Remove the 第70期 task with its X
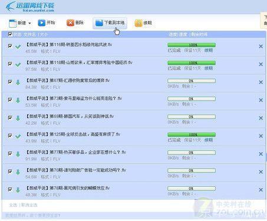 [x=261, y=172]
